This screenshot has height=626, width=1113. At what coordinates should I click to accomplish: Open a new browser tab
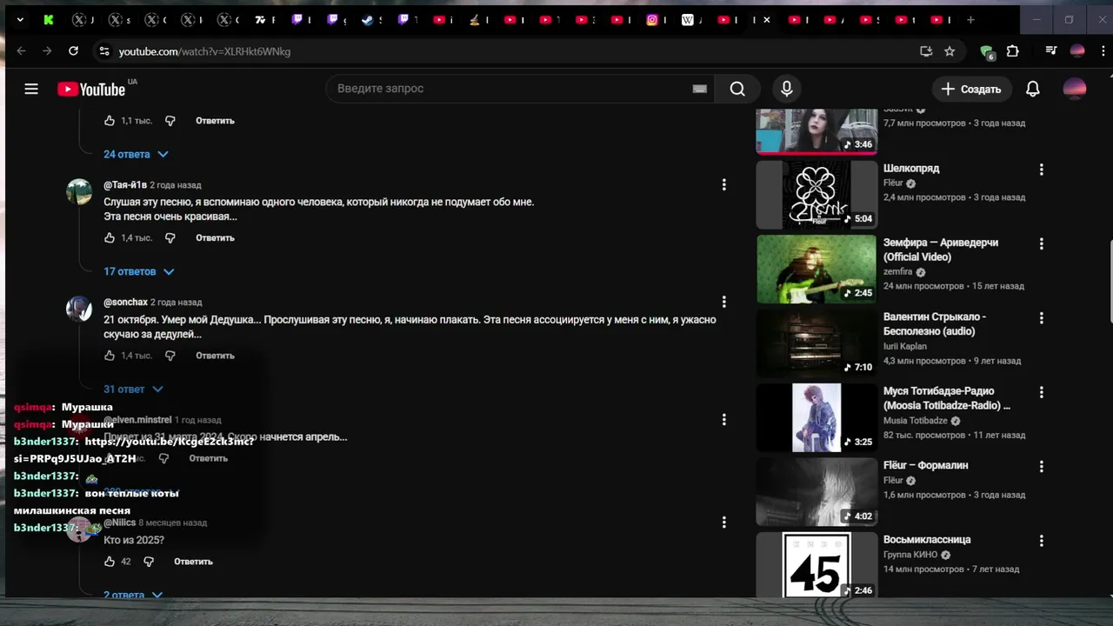[x=970, y=19]
